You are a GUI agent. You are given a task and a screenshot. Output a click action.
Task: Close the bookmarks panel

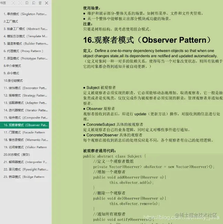click(46, 3)
